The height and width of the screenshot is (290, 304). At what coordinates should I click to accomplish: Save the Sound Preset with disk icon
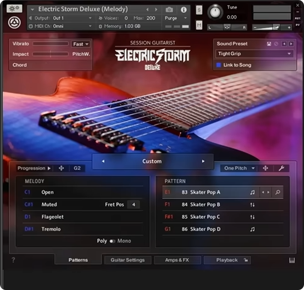(269, 44)
